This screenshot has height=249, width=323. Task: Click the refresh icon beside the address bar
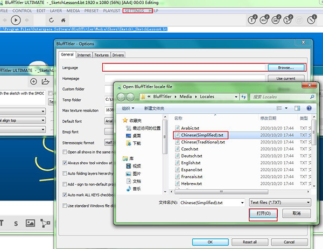pyautogui.click(x=244, y=97)
